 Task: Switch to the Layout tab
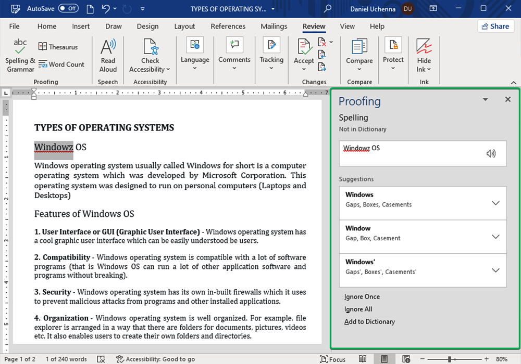click(x=184, y=27)
